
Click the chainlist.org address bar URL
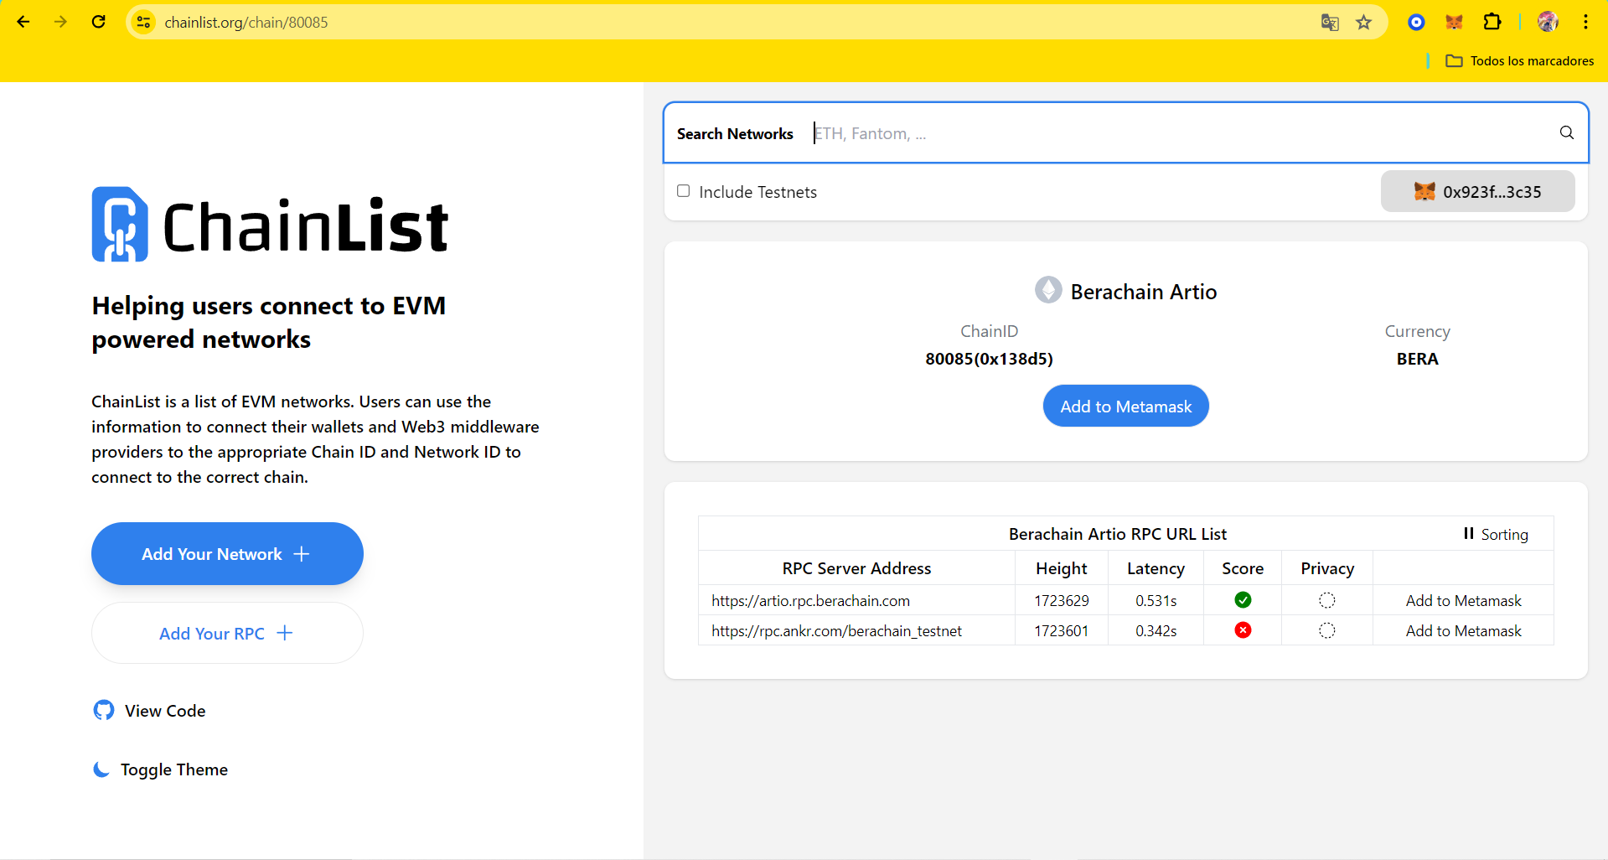point(246,23)
